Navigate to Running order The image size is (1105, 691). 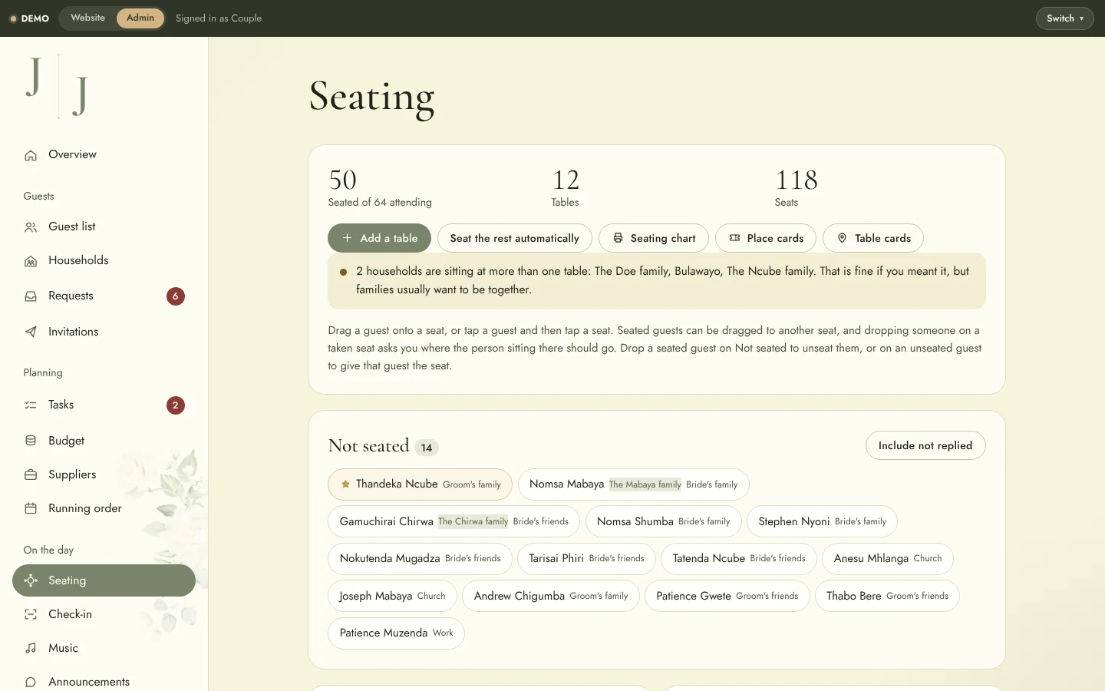coord(104,509)
